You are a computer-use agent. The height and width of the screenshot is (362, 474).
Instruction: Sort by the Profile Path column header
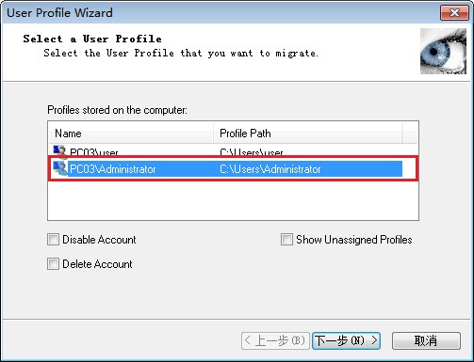307,134
